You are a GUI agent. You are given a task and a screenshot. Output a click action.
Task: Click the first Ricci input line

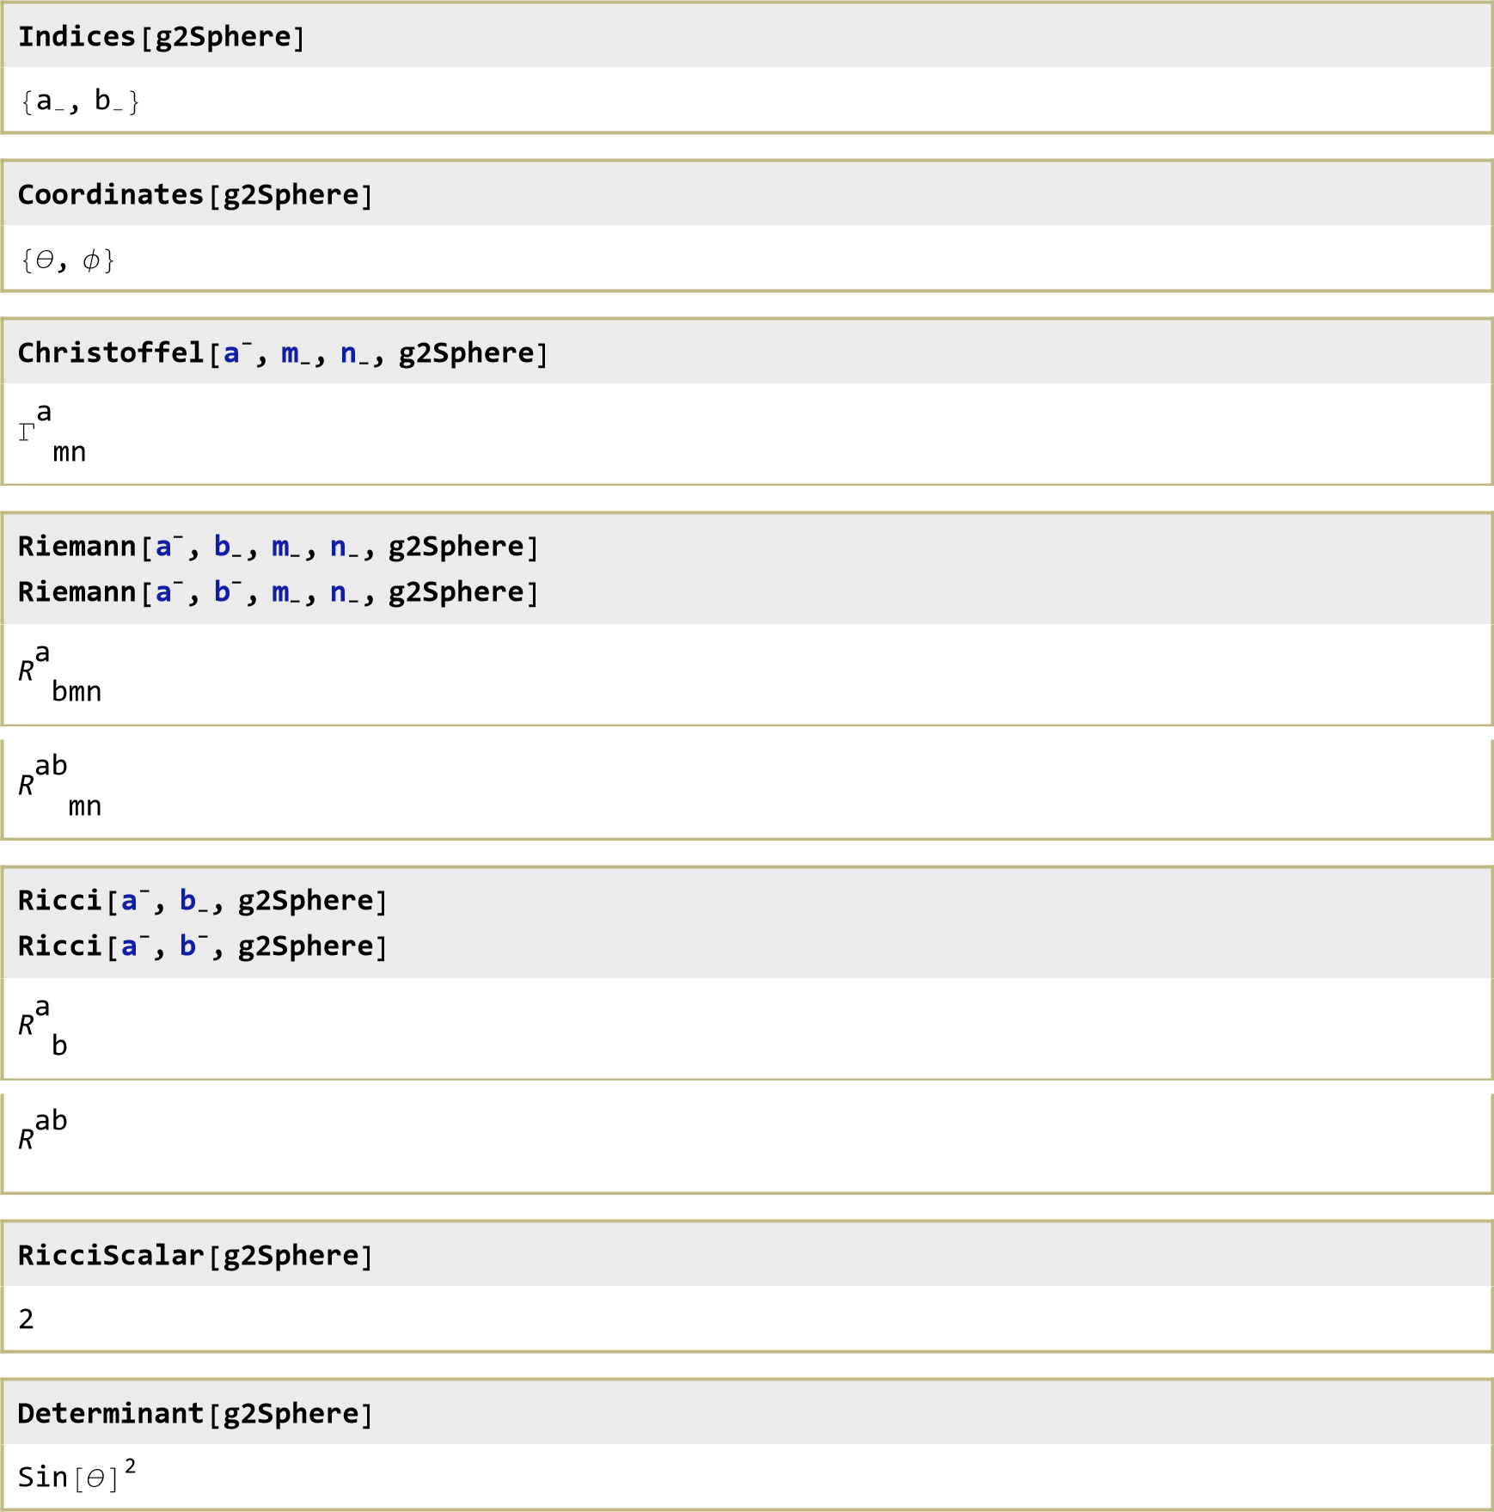[x=202, y=901]
